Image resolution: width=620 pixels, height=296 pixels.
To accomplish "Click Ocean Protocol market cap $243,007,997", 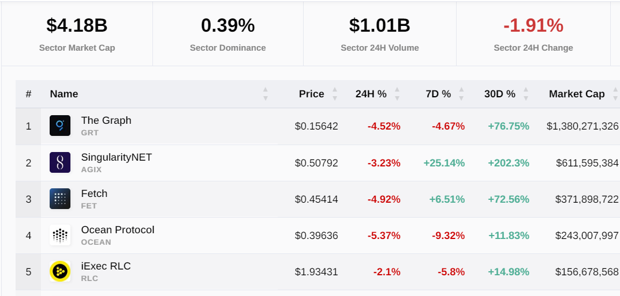I will [x=587, y=236].
